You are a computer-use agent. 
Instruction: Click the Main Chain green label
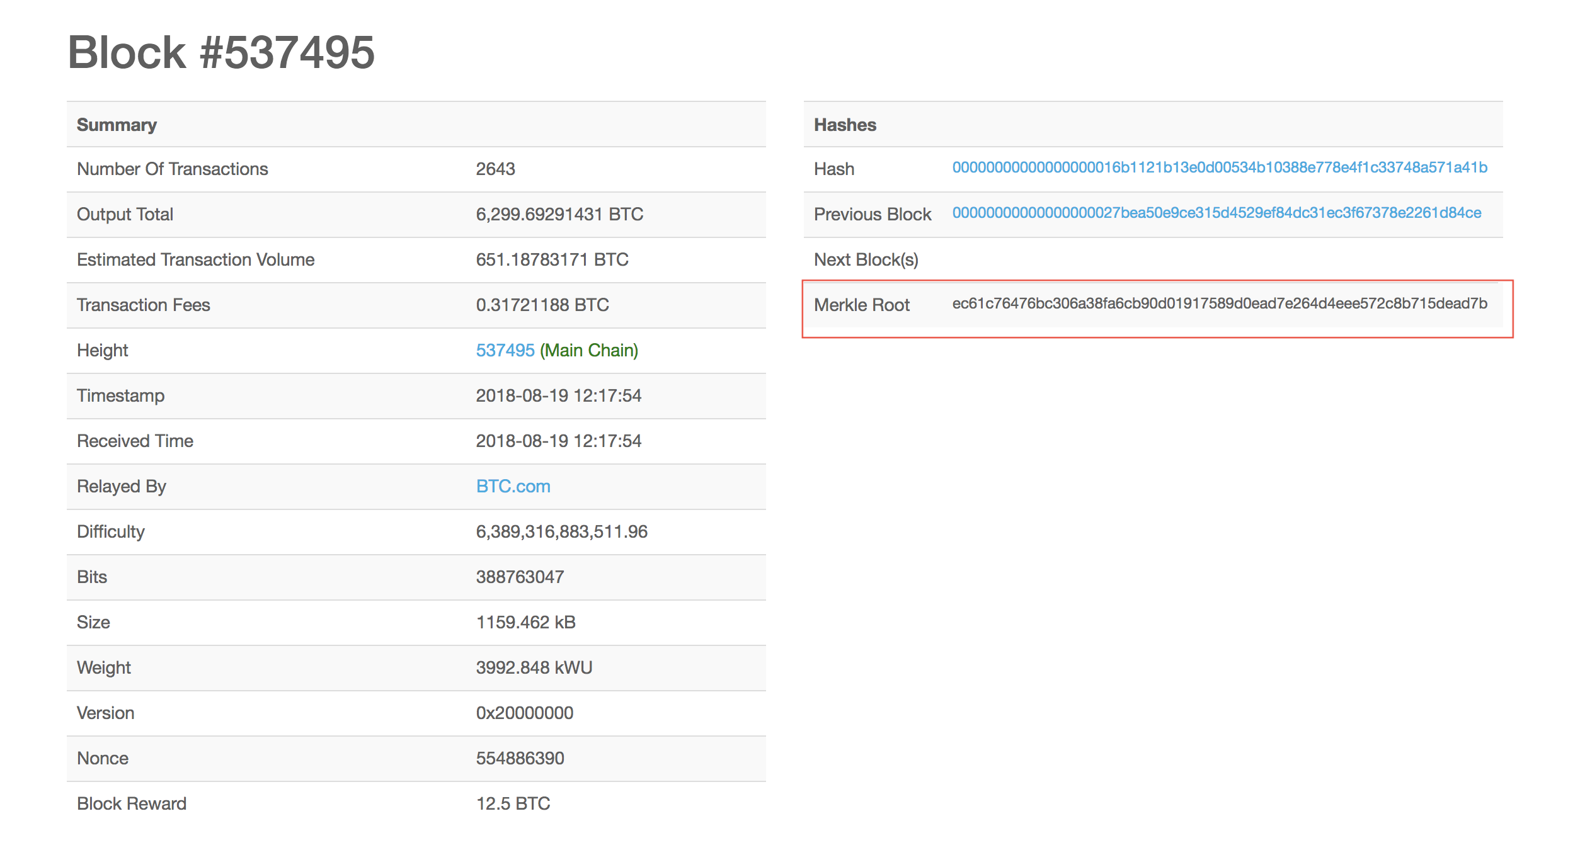(x=588, y=350)
